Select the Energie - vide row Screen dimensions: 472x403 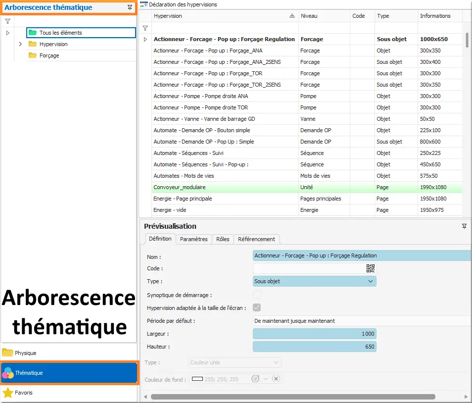[x=307, y=210]
